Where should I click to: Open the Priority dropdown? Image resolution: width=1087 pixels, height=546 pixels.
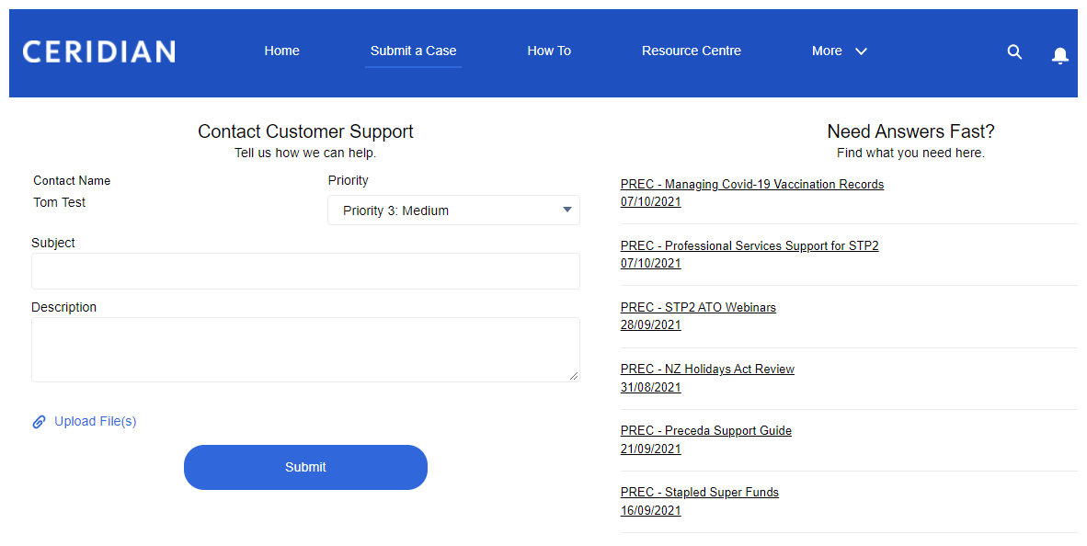453,210
